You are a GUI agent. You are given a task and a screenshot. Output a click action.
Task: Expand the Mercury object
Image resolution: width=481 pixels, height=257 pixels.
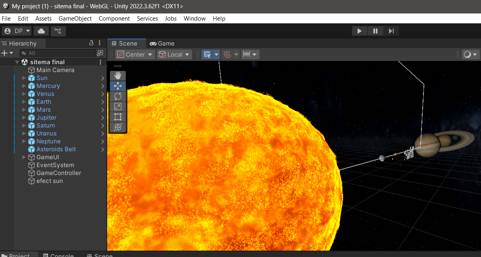click(x=24, y=86)
